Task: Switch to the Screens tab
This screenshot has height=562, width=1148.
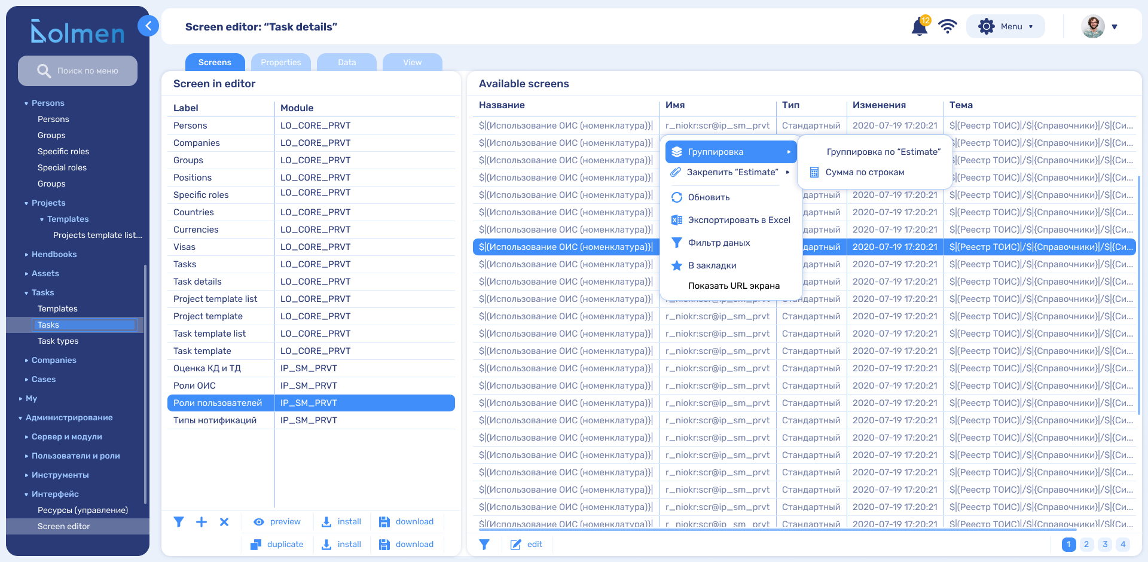Action: pyautogui.click(x=215, y=62)
